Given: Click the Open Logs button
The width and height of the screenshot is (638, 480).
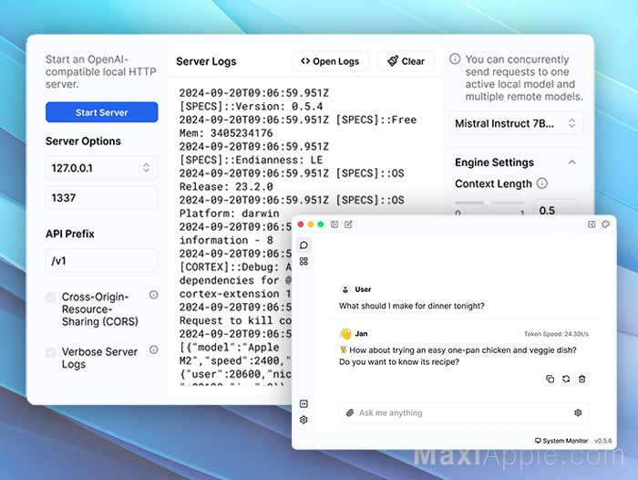Looking at the screenshot, I should point(330,61).
